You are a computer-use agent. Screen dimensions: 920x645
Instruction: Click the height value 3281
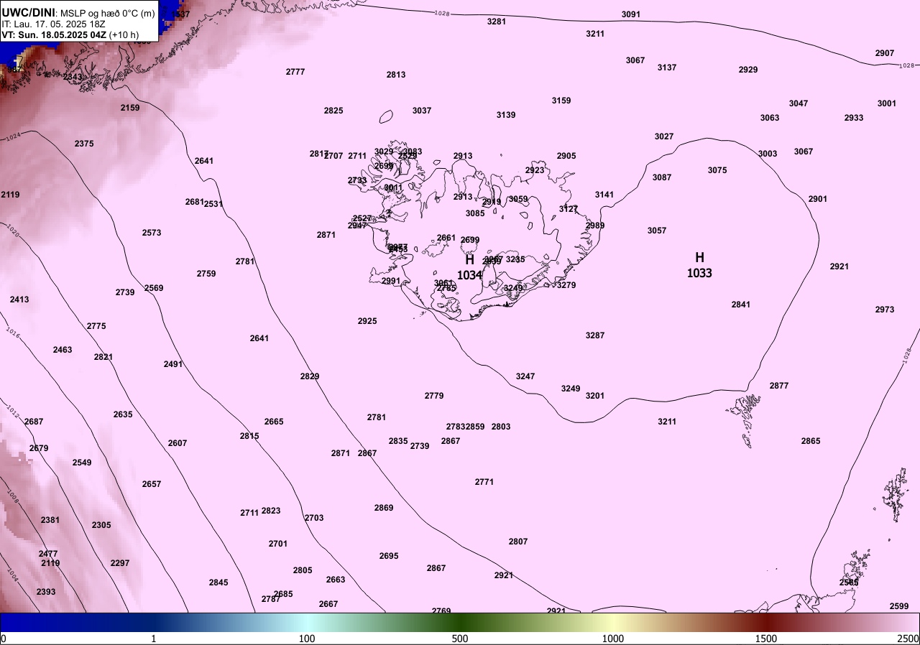(497, 22)
